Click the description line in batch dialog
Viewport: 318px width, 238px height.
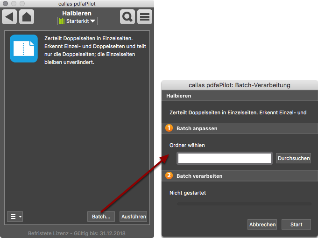click(x=238, y=112)
